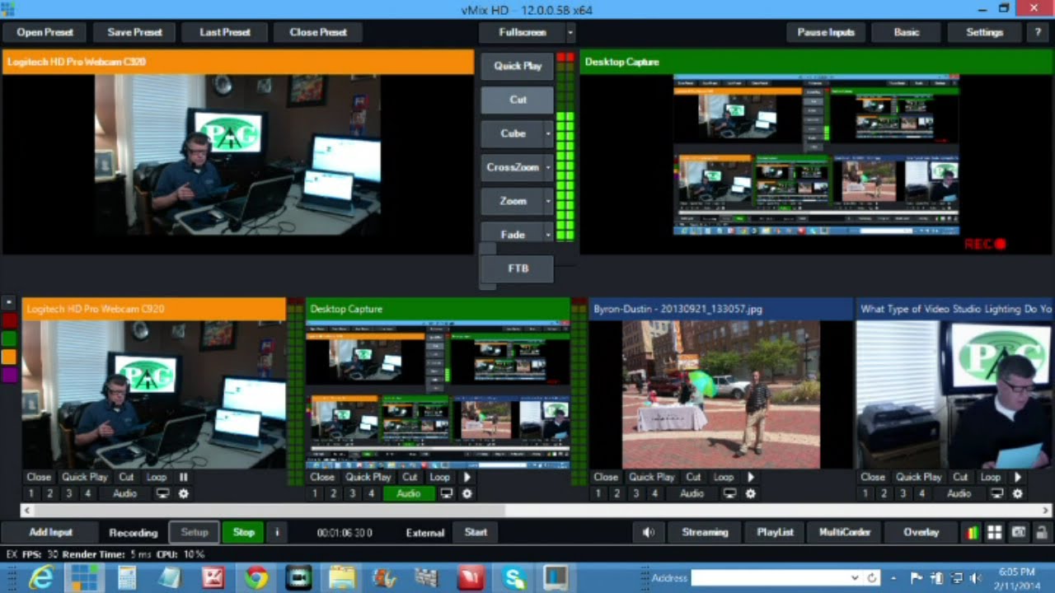The image size is (1055, 593).
Task: Click monitor icon on Byron-Dustin input
Action: (729, 493)
